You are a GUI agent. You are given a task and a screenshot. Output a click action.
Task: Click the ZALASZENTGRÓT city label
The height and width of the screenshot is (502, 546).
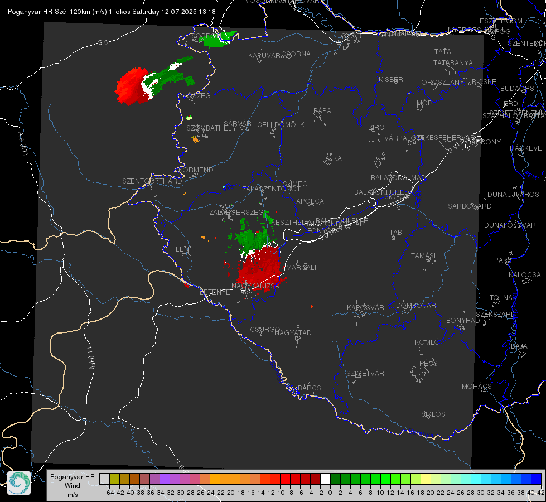pyautogui.click(x=271, y=189)
